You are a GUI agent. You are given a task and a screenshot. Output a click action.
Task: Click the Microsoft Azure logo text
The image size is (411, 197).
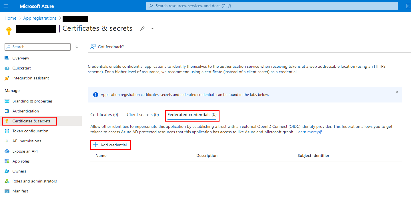click(x=37, y=6)
